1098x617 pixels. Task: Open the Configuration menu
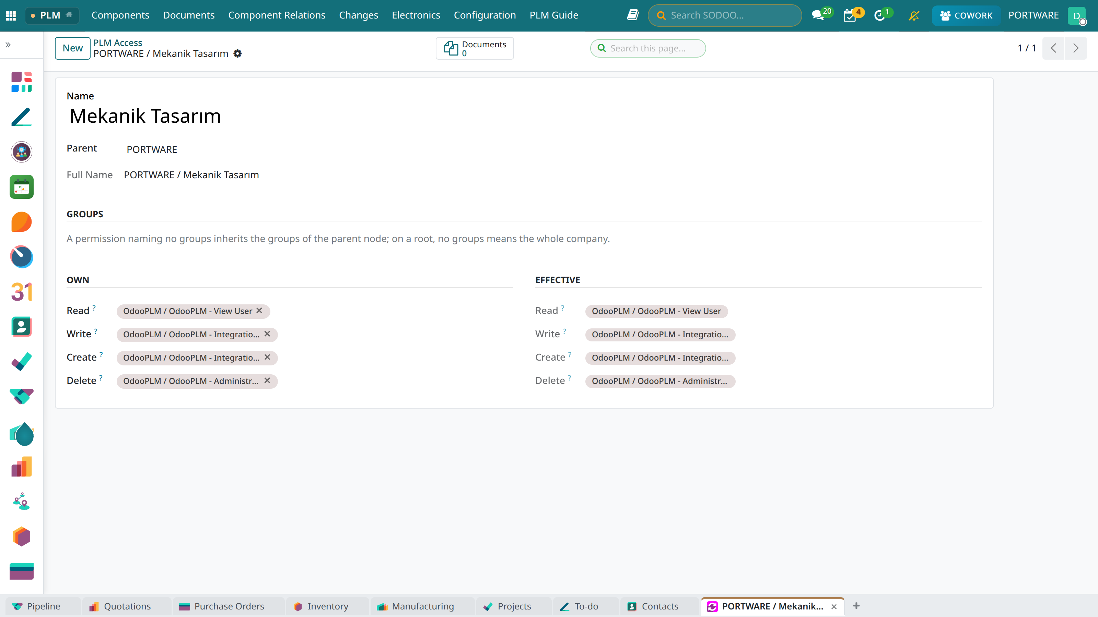click(484, 15)
